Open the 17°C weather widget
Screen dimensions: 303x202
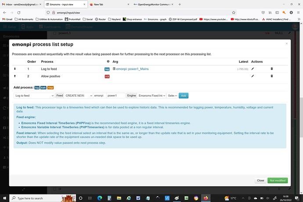point(231,198)
